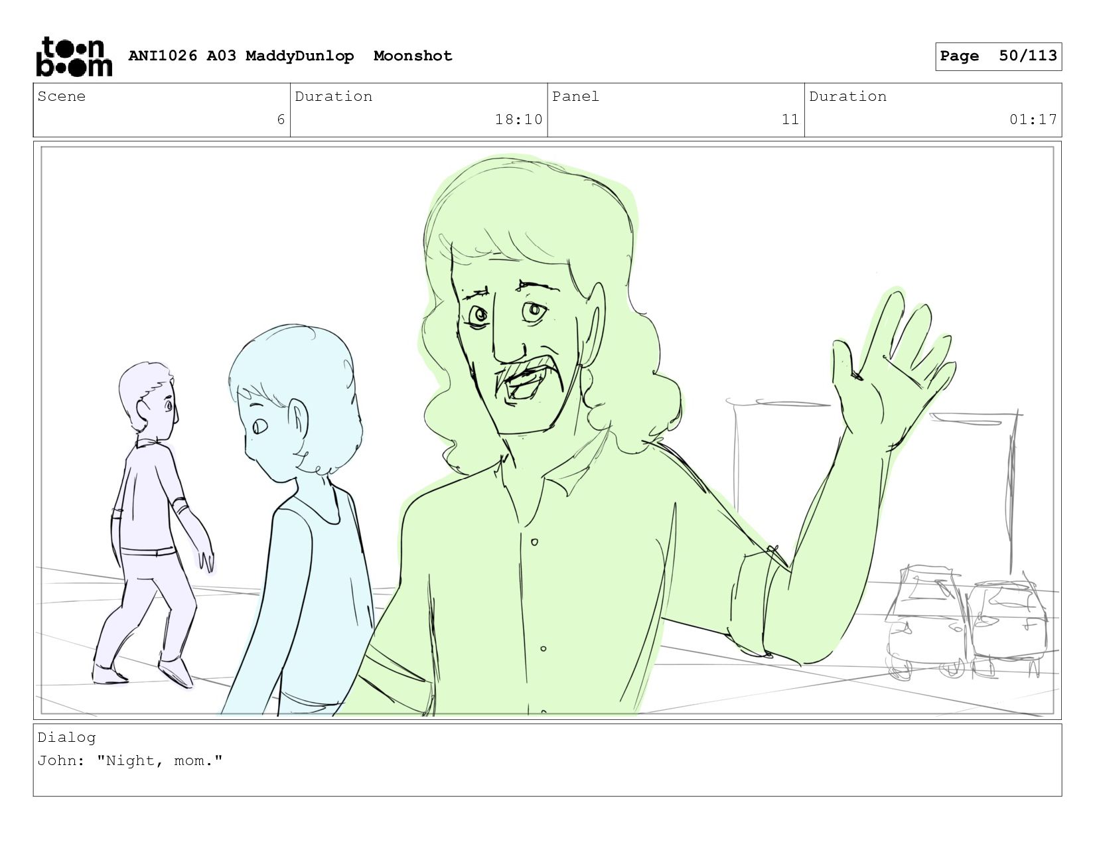Click the 'Scene' label

62,96
